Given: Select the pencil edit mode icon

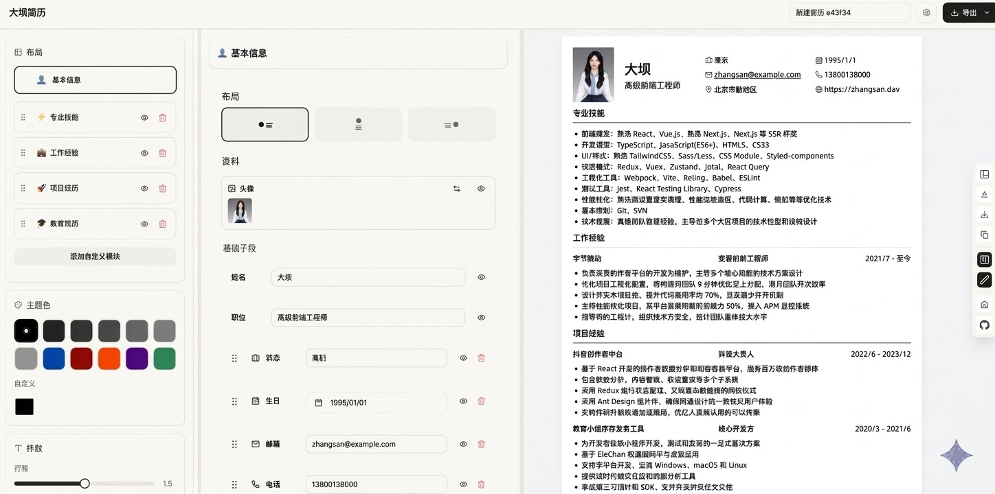Looking at the screenshot, I should tap(984, 279).
